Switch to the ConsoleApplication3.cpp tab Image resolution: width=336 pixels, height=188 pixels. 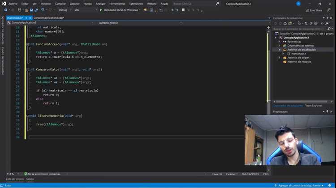(x=49, y=18)
